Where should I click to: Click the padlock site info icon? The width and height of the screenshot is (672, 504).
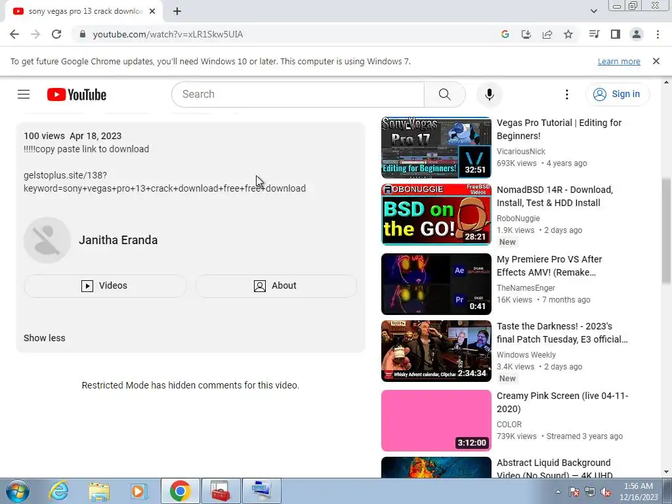click(83, 34)
